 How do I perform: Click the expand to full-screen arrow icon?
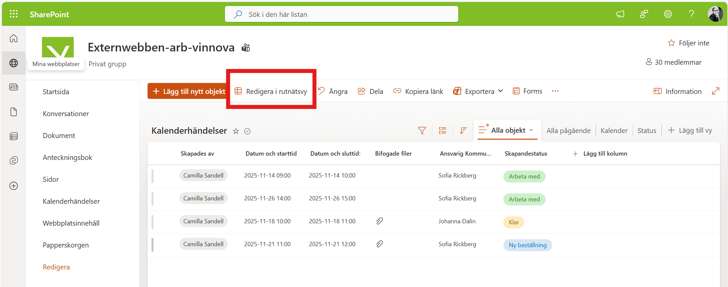click(715, 91)
